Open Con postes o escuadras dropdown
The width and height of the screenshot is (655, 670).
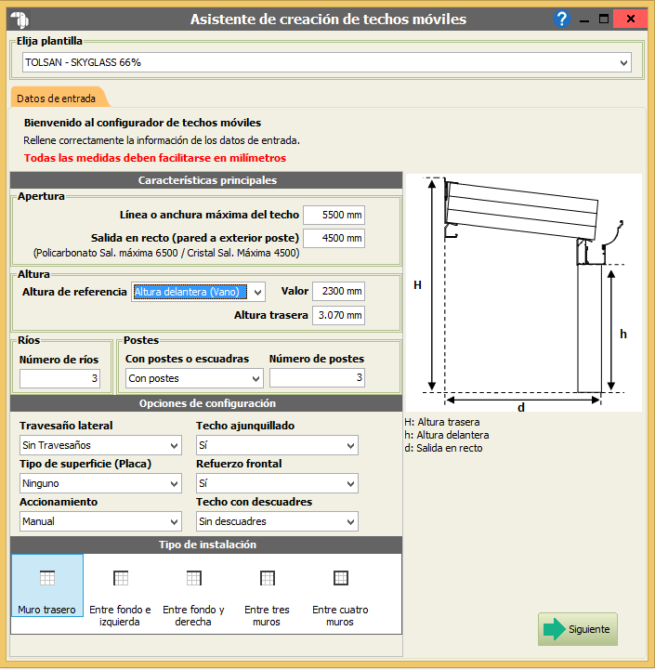pos(194,378)
